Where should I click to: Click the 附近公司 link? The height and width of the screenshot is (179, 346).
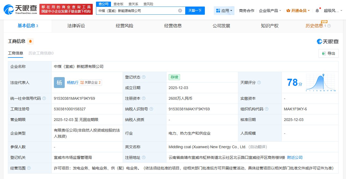295,157
